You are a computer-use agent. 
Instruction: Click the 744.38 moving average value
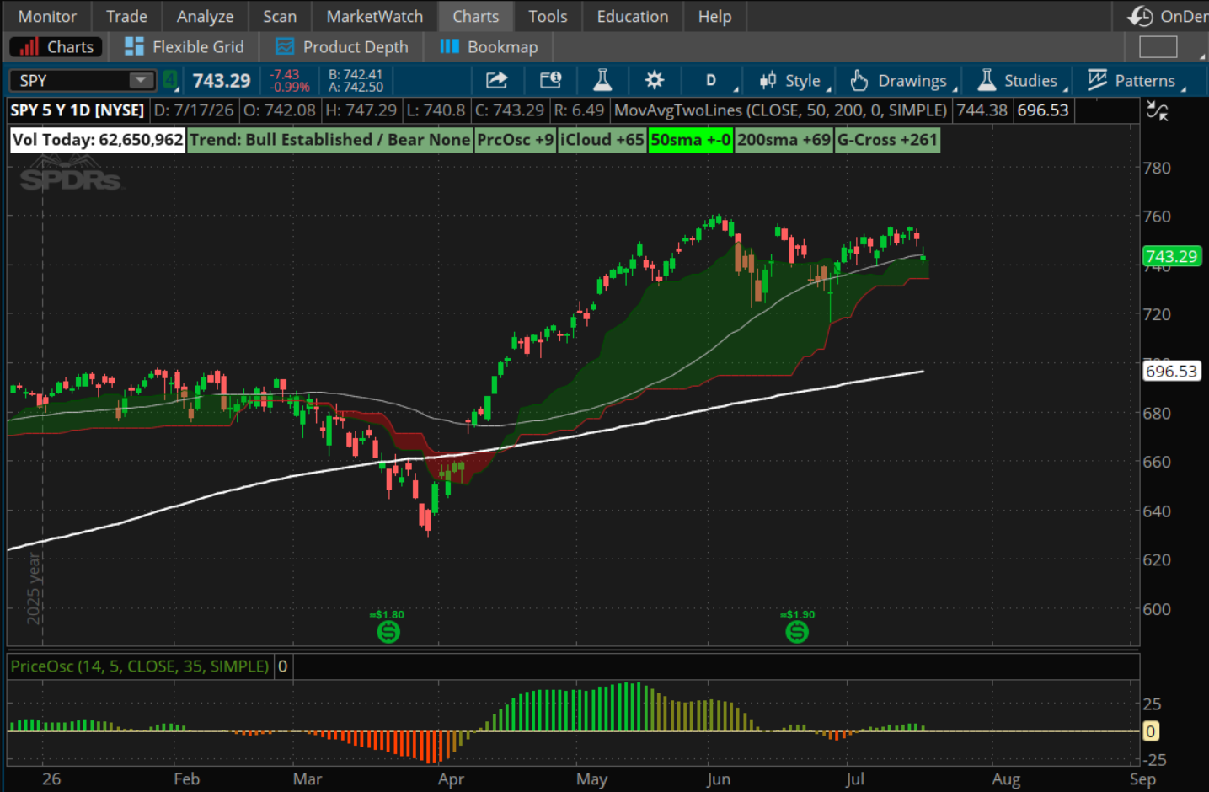(x=982, y=110)
